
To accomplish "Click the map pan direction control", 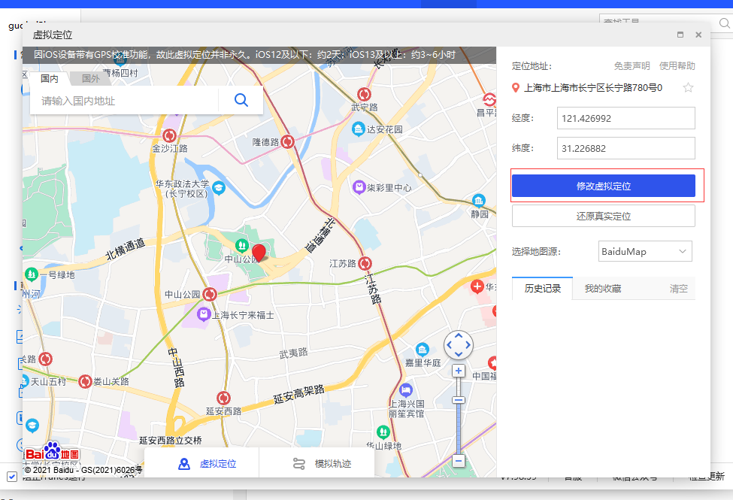I will (x=459, y=345).
